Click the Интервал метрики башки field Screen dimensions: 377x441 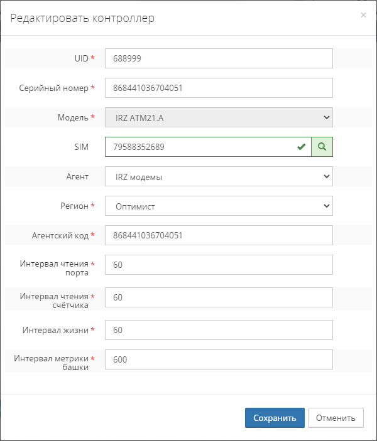coord(219,359)
